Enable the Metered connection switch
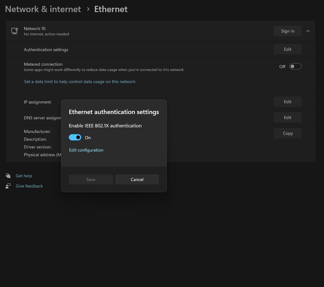 [x=295, y=66]
